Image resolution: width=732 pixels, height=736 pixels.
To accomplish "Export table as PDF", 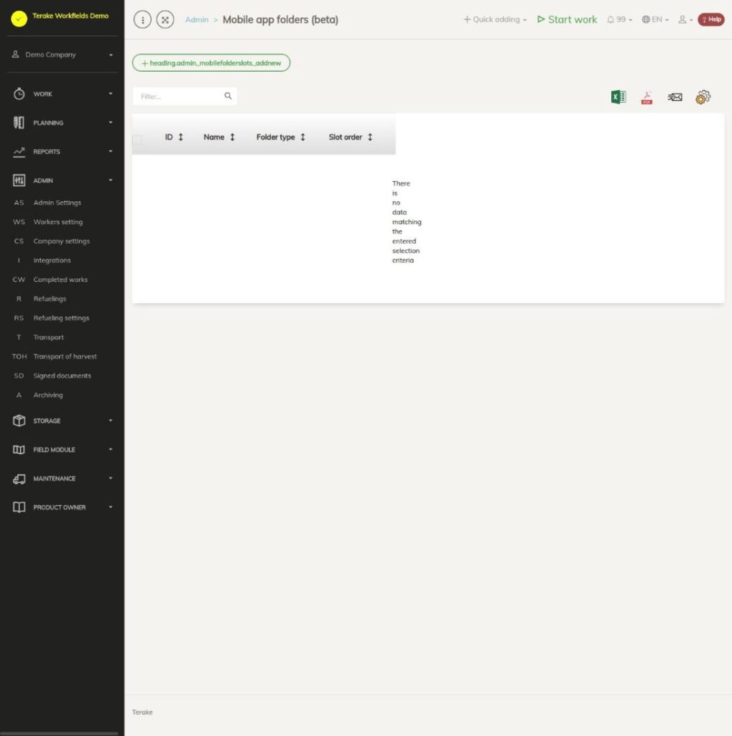I will (647, 97).
